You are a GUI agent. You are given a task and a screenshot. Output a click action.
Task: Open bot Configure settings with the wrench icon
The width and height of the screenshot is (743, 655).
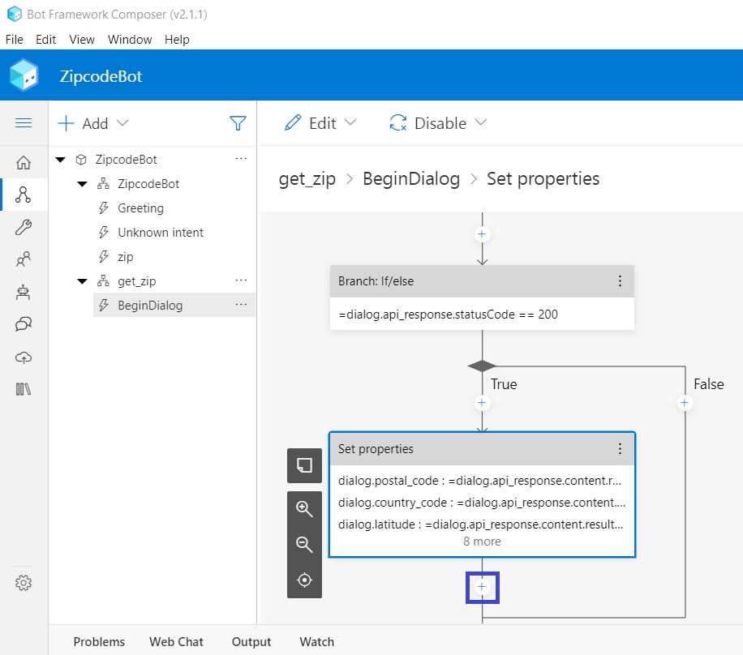24,227
